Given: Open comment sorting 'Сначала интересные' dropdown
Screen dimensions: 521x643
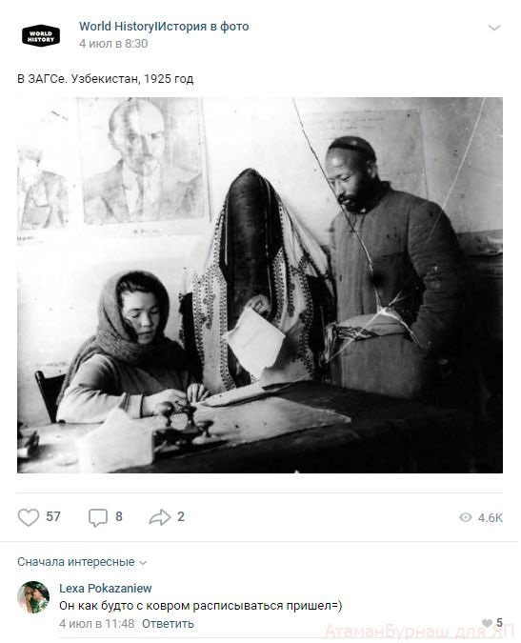Looking at the screenshot, I should point(82,562).
